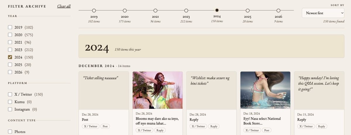Click the "150 items this year" text
This screenshot has height=135, width=351.
pyautogui.click(x=128, y=49)
